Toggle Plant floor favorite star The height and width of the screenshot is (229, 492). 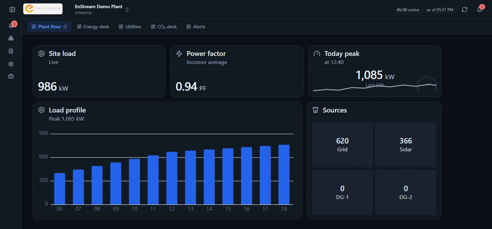pyautogui.click(x=65, y=27)
